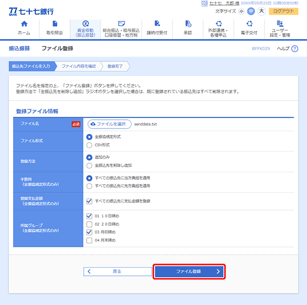Viewport: 307px width, 305px height.
Task: Check the 02 20日締め group checkbox
Action: coord(90,224)
